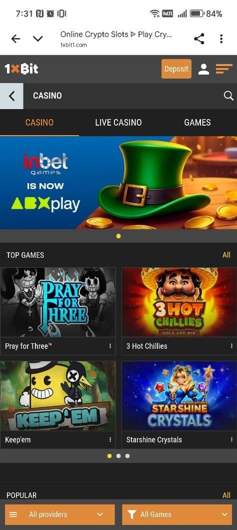The image size is (237, 530).
Task: Go back with the browser arrow
Action: (15, 39)
